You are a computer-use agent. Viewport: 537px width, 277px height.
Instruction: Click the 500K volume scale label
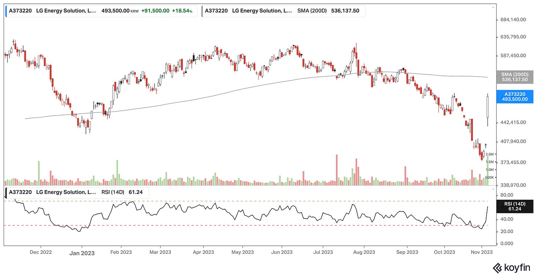489,177
